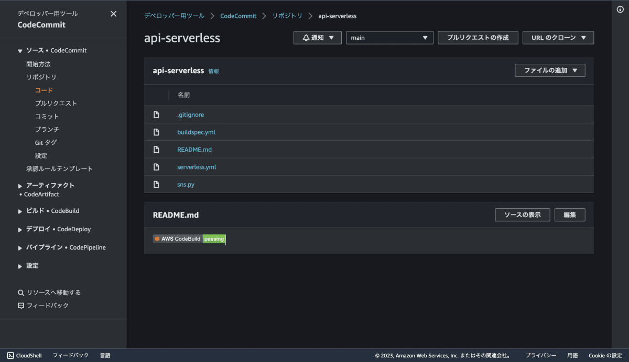629x362 pixels.
Task: Collapse the ソース CodeCommit section
Action: point(20,51)
